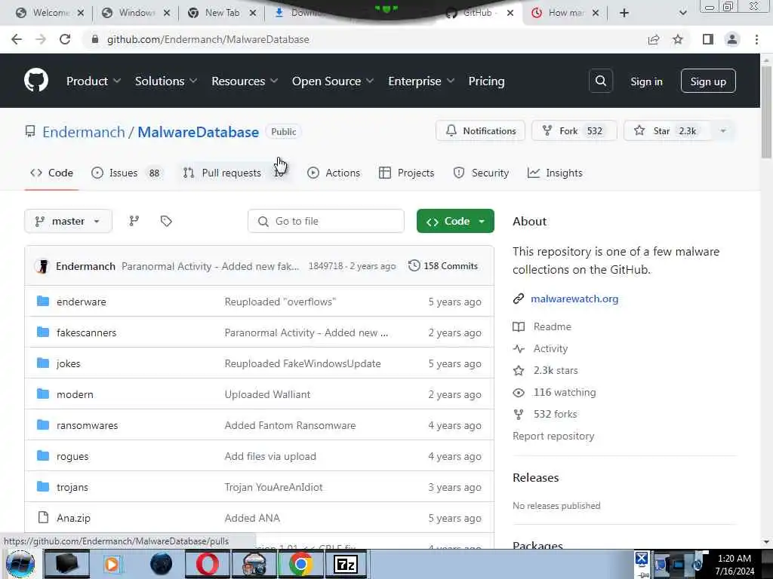The width and height of the screenshot is (773, 579).
Task: Fork the repository with Fork button
Action: [x=574, y=131]
